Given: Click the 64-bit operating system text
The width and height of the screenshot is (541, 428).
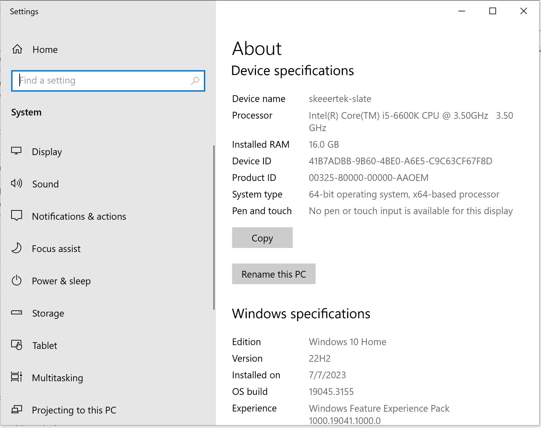Looking at the screenshot, I should pyautogui.click(x=404, y=194).
